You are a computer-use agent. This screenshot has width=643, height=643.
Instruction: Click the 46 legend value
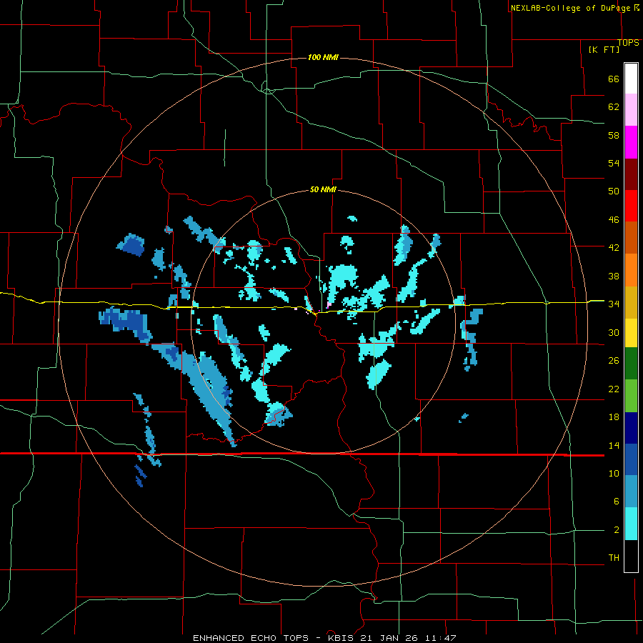614,220
